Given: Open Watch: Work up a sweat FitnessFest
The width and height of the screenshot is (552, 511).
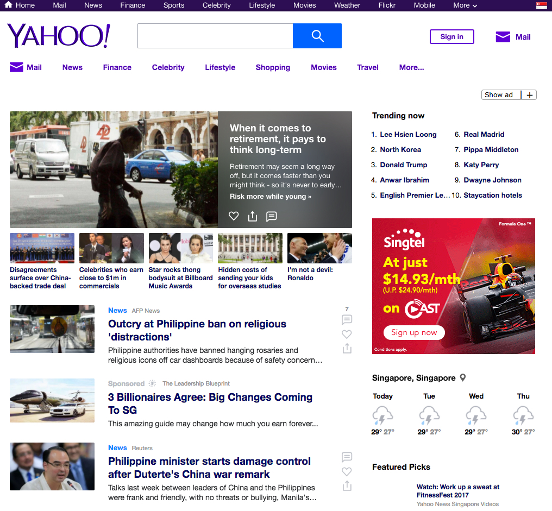Looking at the screenshot, I should click(x=458, y=490).
